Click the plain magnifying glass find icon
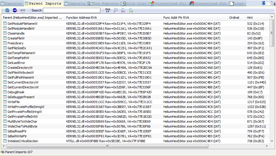 [x=116, y=10]
